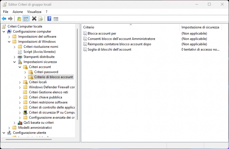Click the Stampanti distribuite printer icon

[x=20, y=57]
